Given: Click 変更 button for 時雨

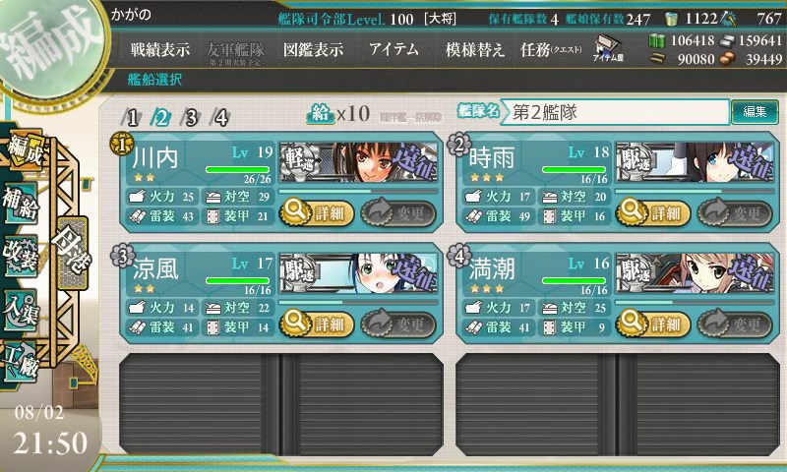Looking at the screenshot, I should tap(734, 213).
